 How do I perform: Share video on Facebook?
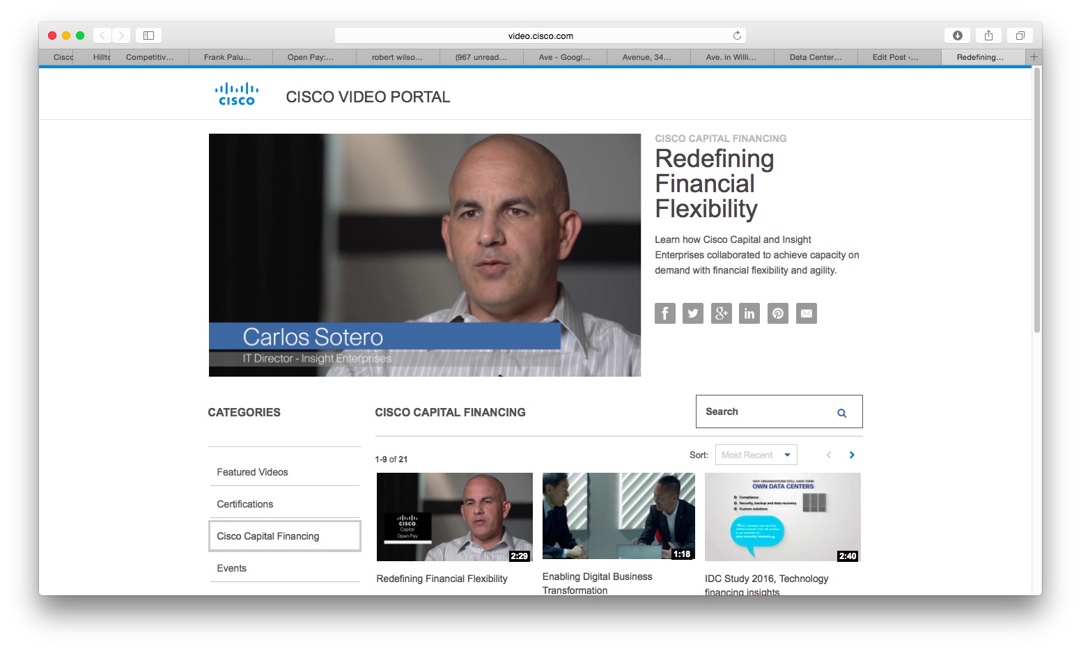point(664,313)
